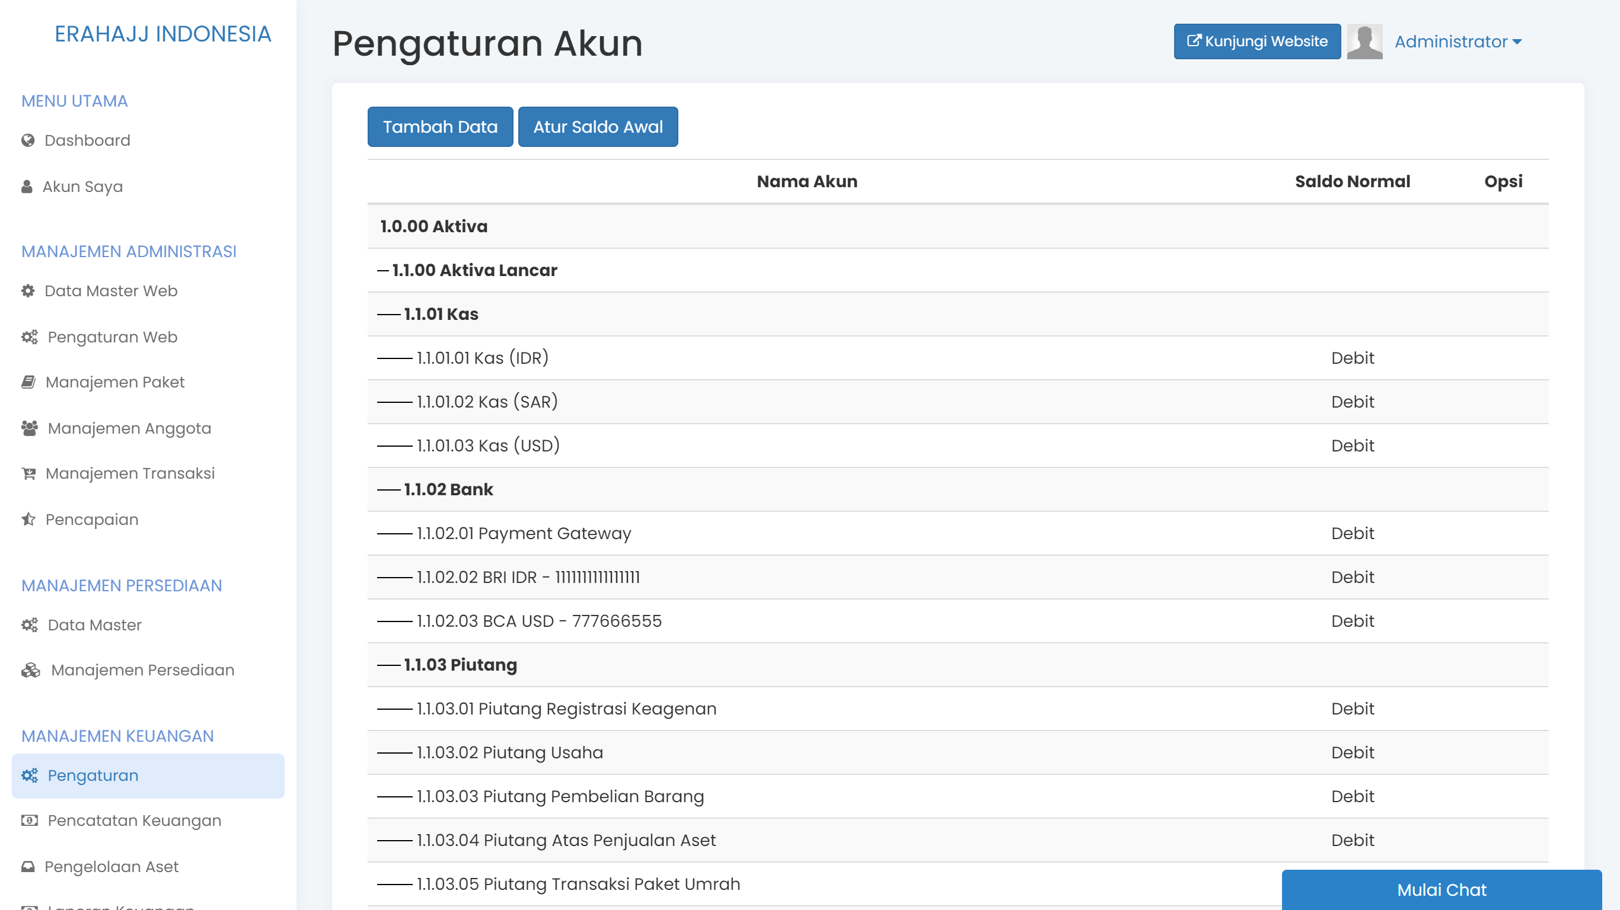Click the Pengelolaan Aset inbox icon
This screenshot has height=910, width=1620.
(x=28, y=866)
